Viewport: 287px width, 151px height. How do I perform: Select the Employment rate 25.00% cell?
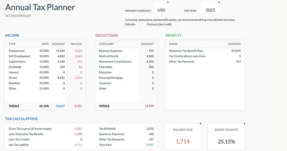point(44,51)
